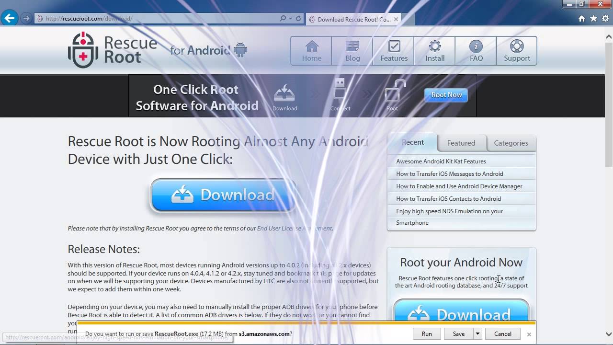Open a new blank browser tab
613x345 pixels.
point(408,19)
